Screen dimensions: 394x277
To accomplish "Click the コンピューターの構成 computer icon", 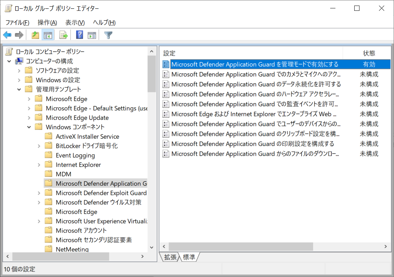I will (x=19, y=61).
